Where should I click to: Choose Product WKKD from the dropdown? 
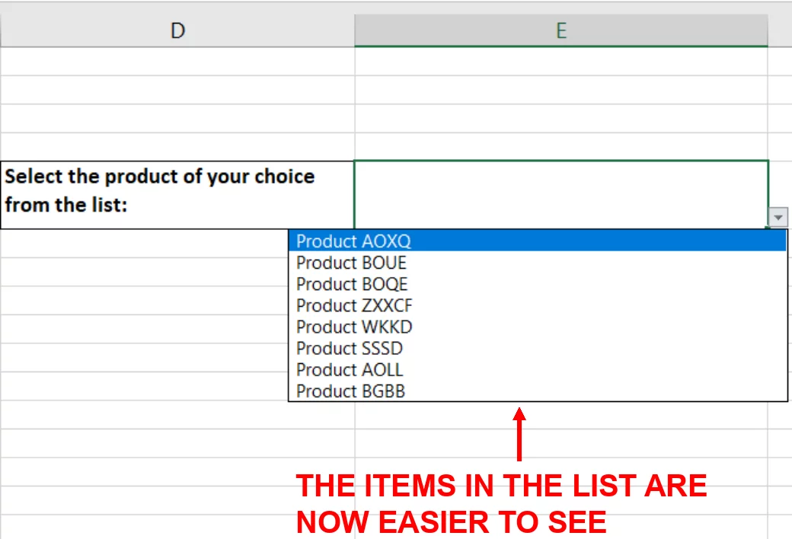click(353, 327)
